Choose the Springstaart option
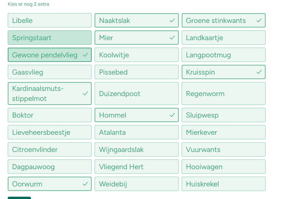 pyautogui.click(x=50, y=38)
